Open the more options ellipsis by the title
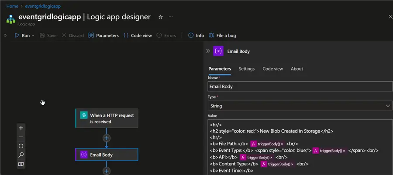This screenshot has width=393, height=175. 171,17
